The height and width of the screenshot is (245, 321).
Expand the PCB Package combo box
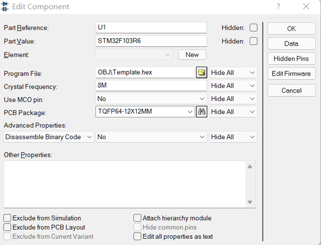[190, 111]
